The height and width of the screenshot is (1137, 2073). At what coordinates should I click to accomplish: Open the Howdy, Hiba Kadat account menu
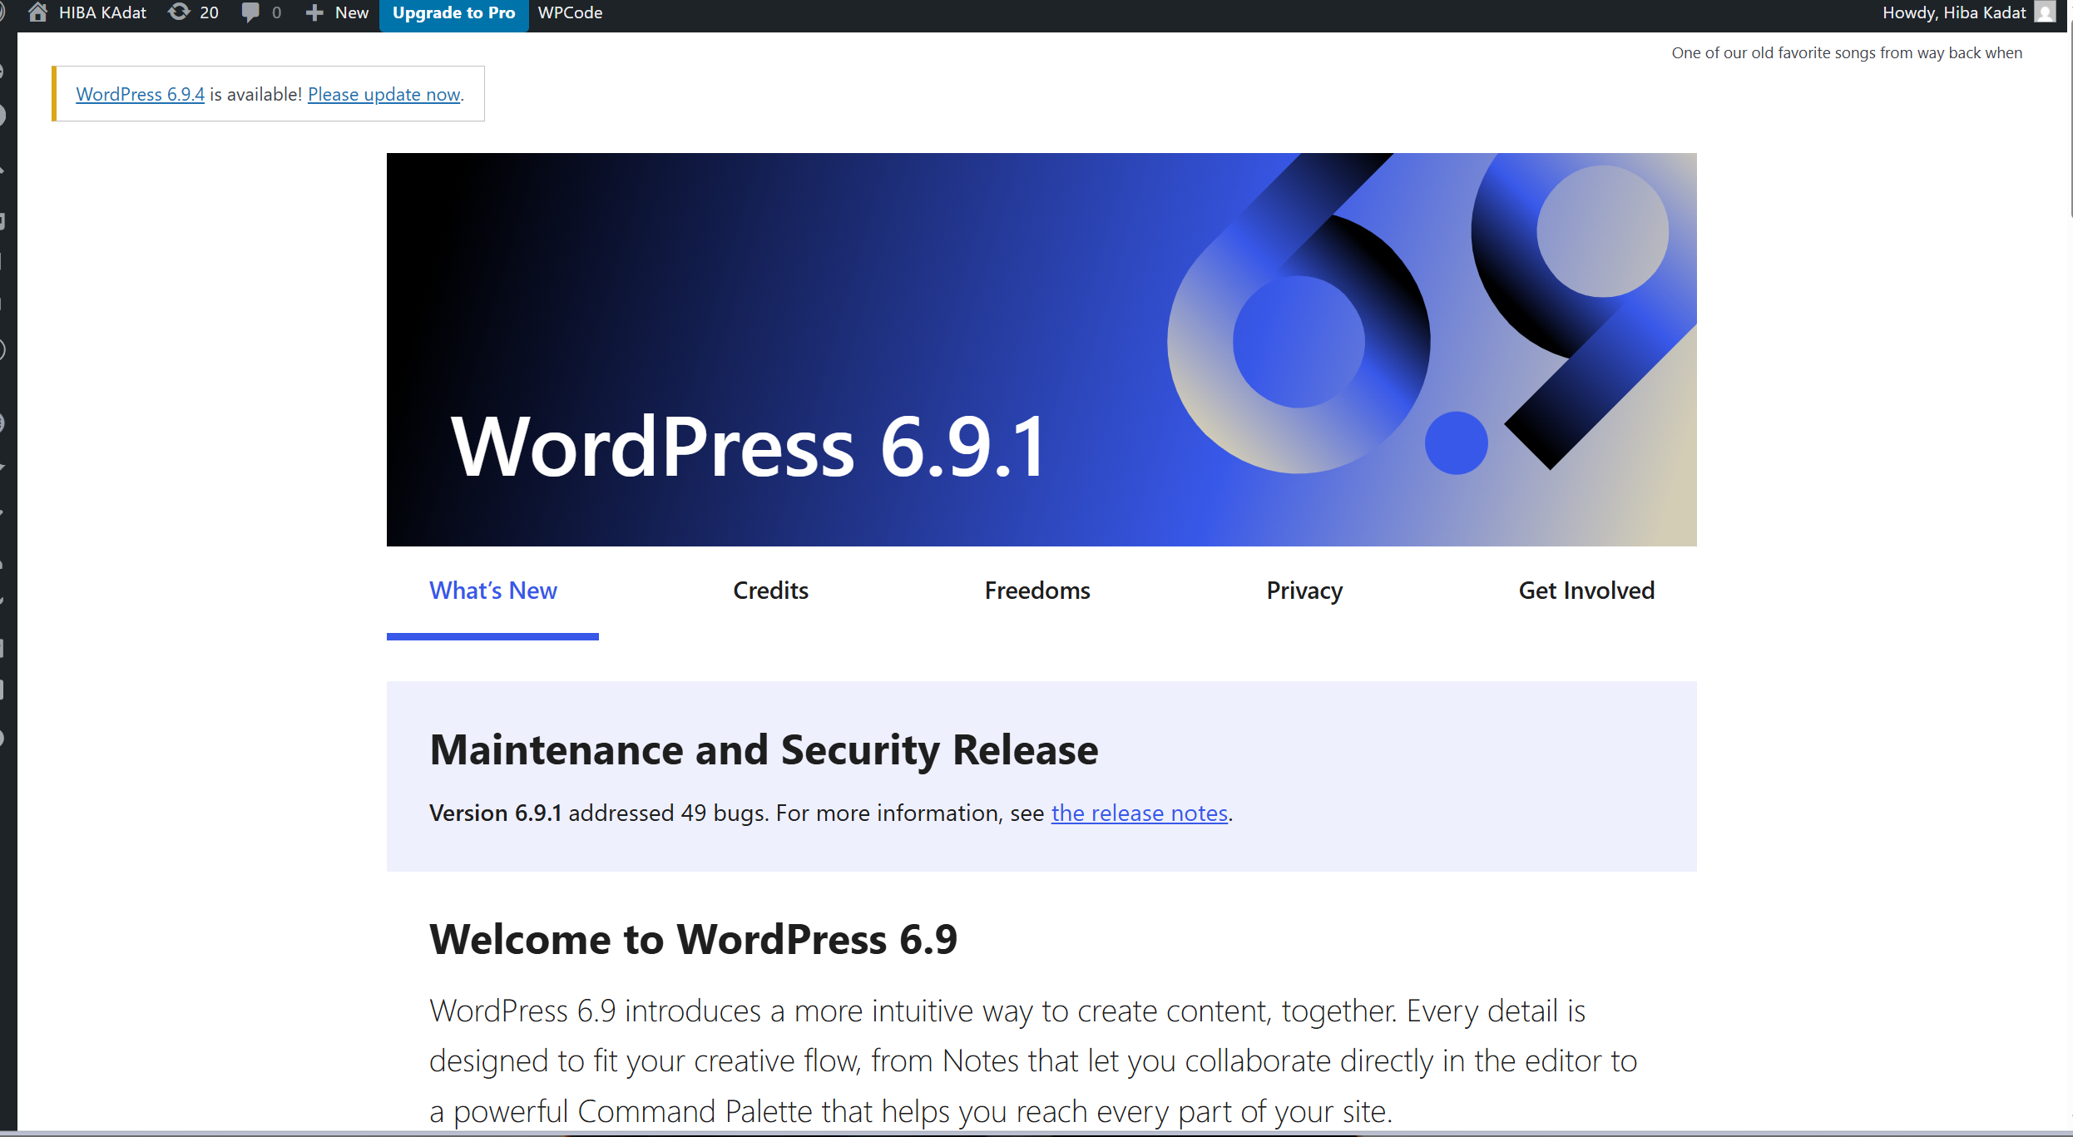[x=1967, y=13]
